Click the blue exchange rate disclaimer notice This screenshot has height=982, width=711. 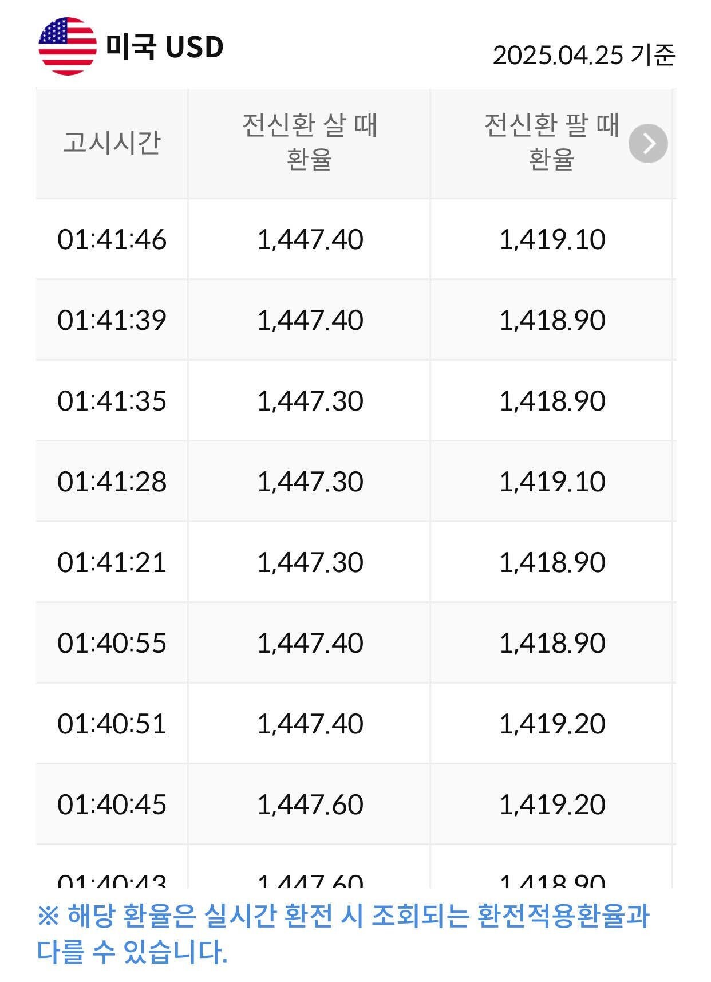coord(343,933)
